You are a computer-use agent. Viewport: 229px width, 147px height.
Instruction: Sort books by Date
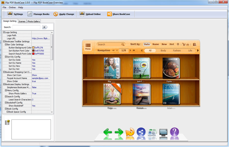[x=147, y=44]
